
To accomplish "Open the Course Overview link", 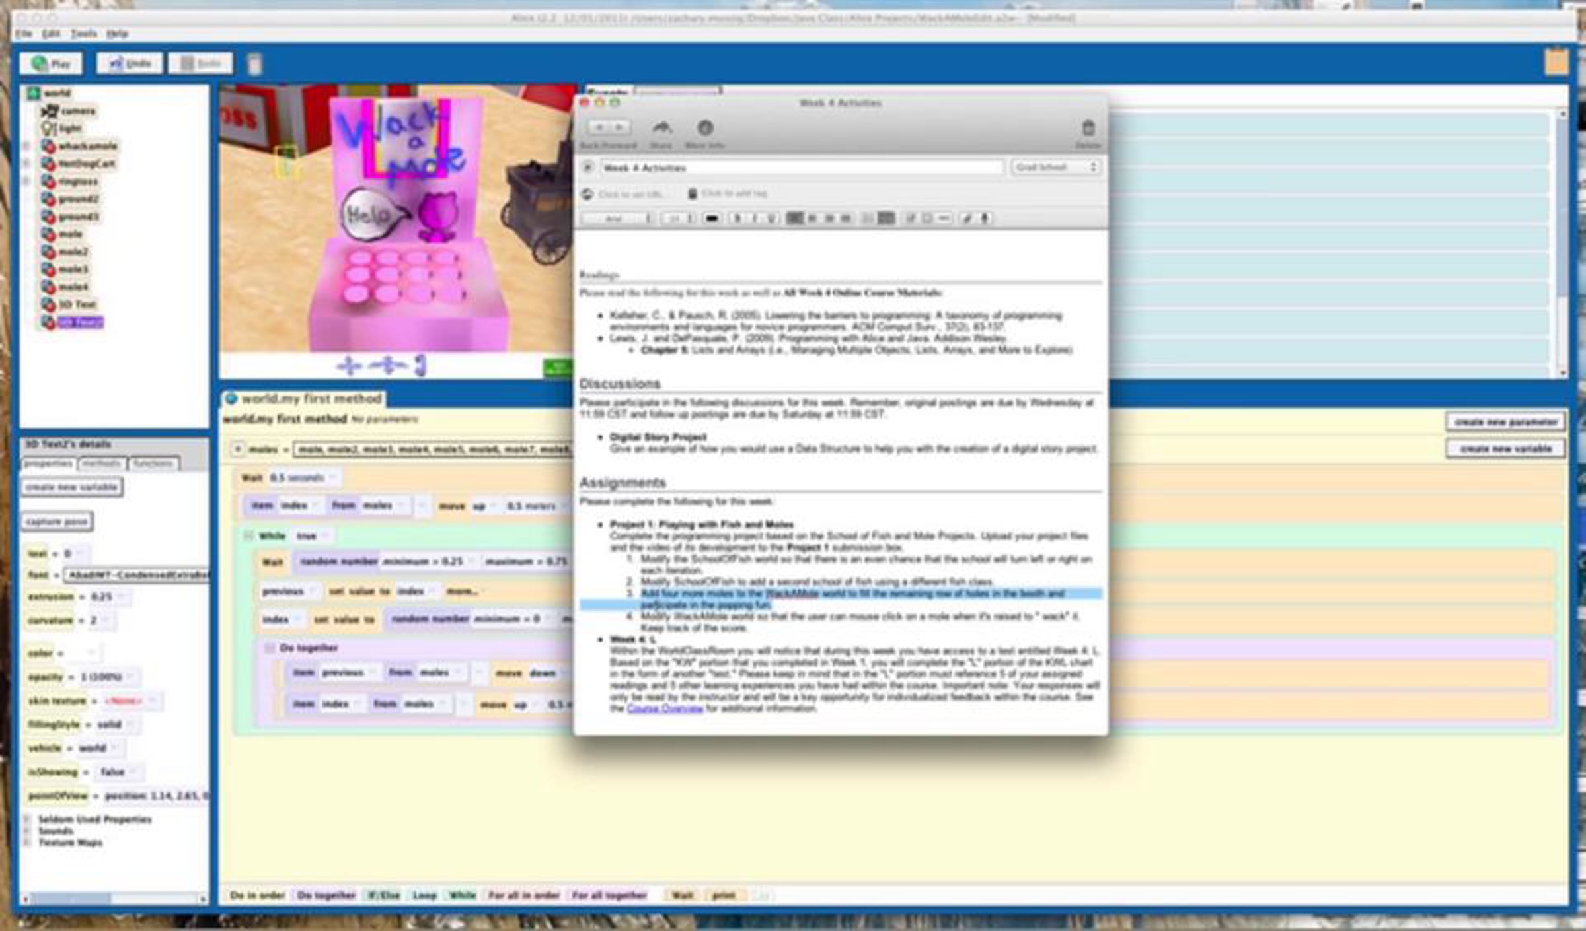I will pos(664,708).
